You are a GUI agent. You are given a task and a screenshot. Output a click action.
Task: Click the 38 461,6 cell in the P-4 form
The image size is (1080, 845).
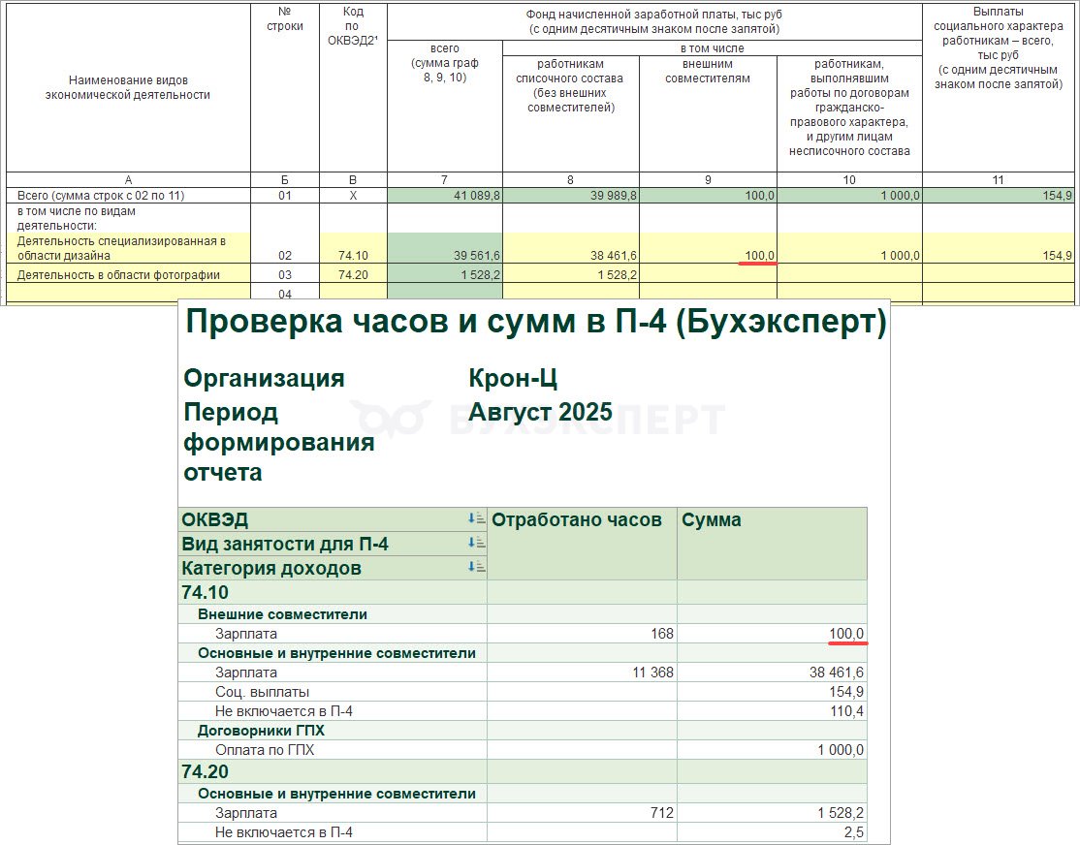pyautogui.click(x=571, y=247)
